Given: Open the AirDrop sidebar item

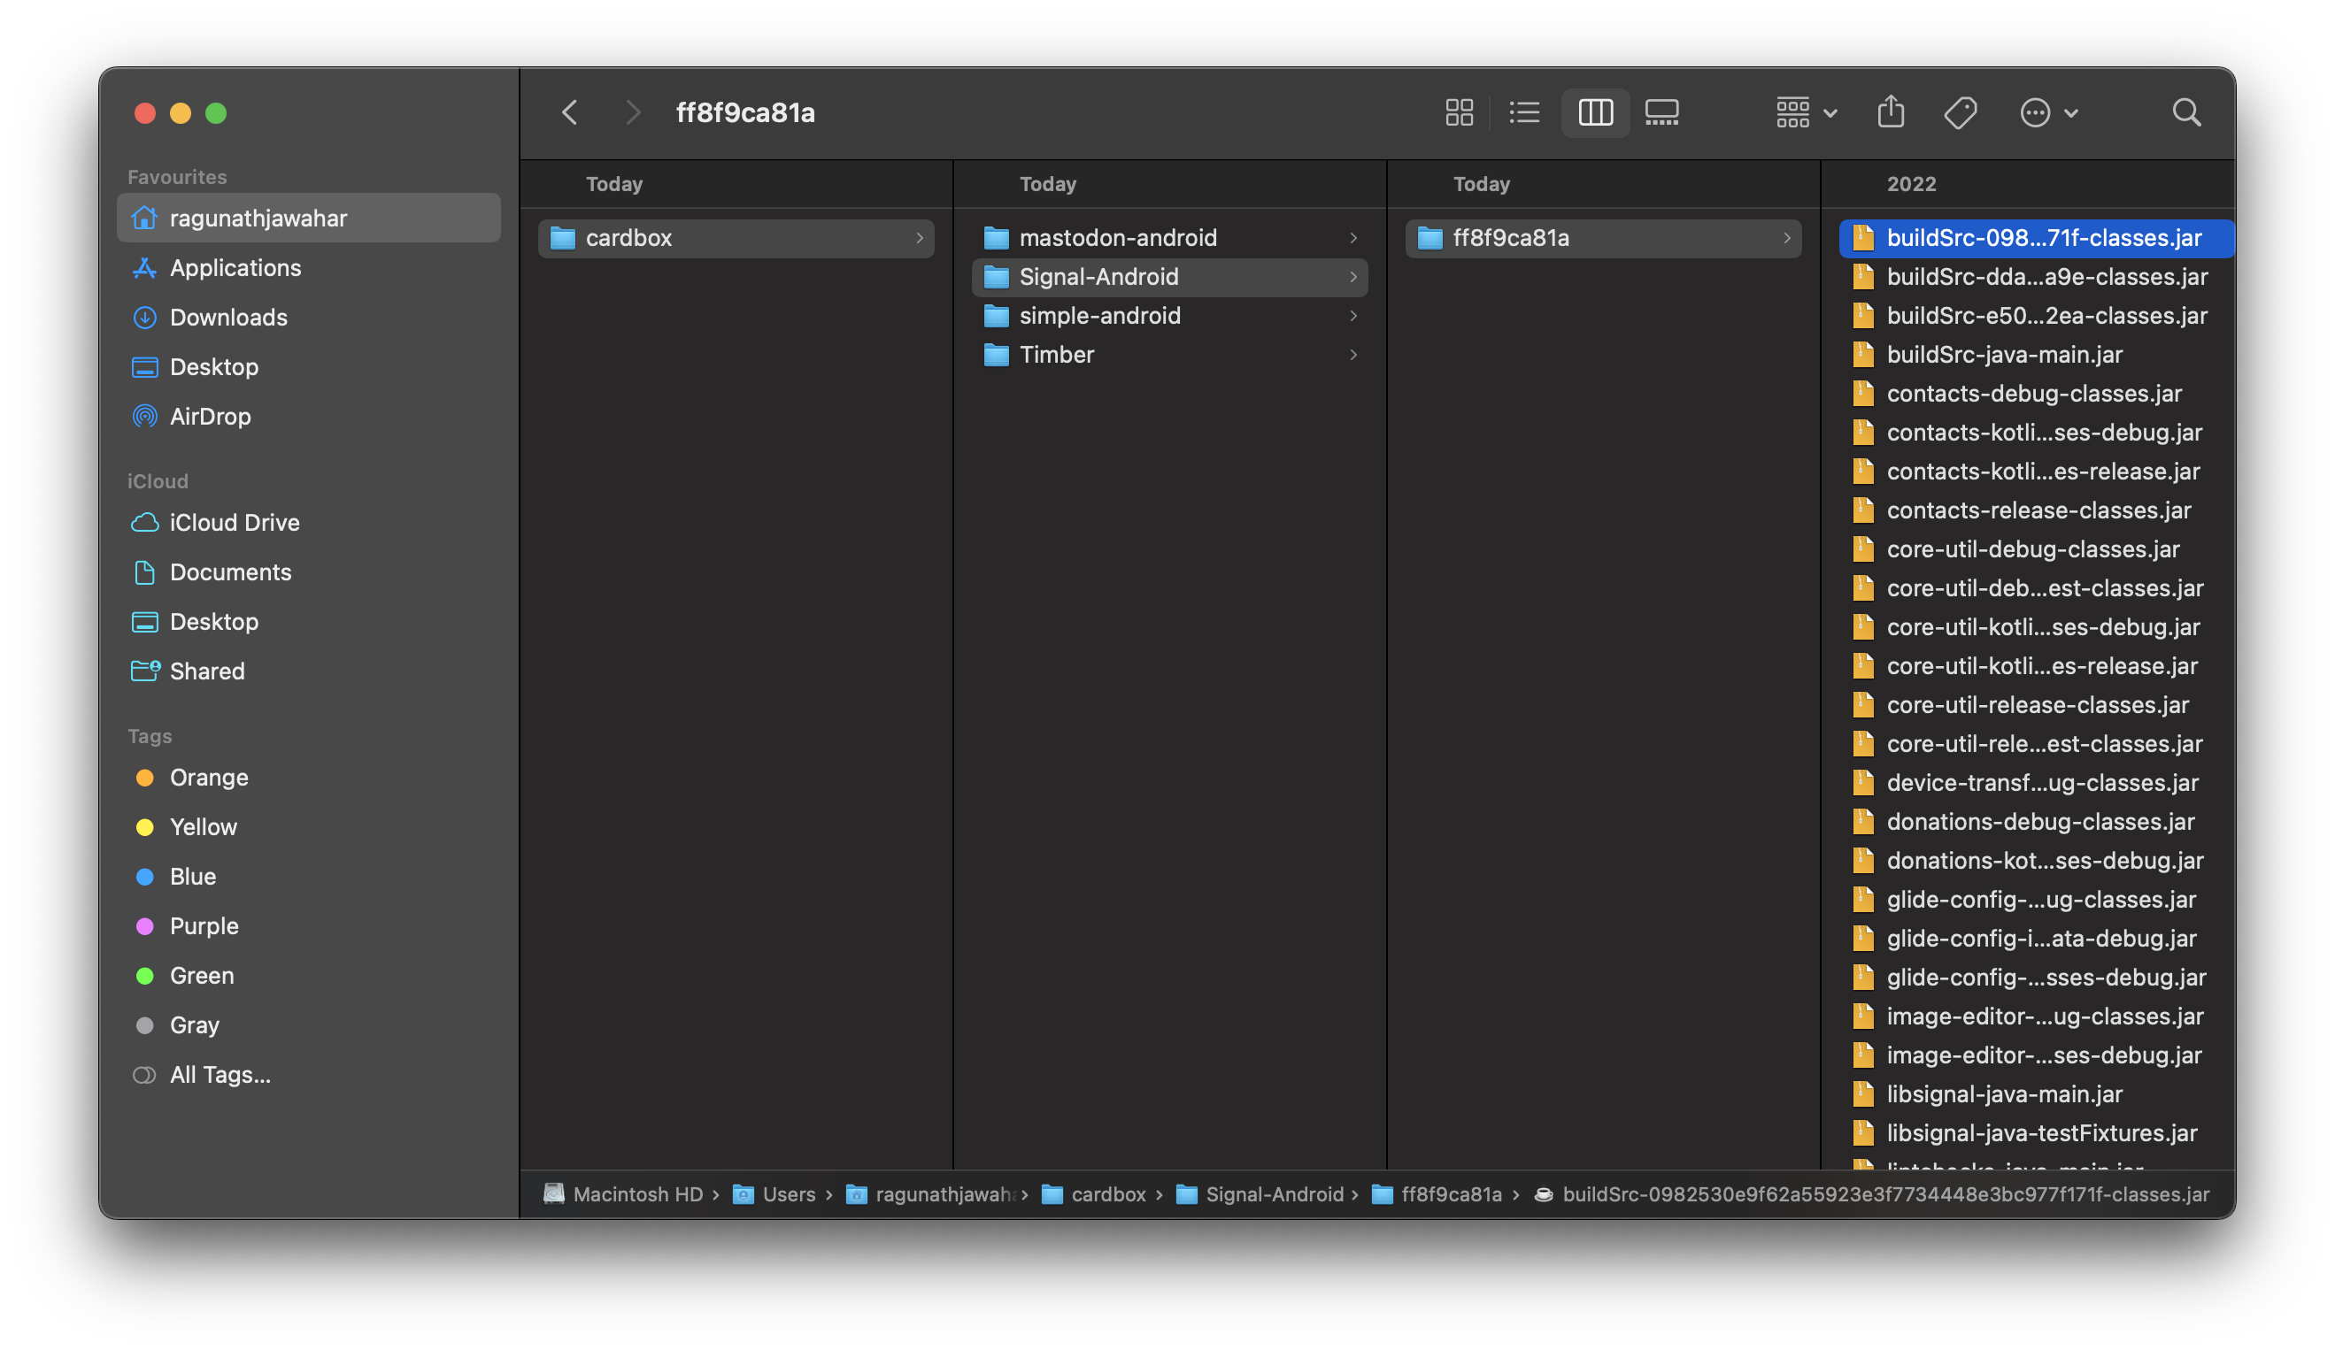Looking at the screenshot, I should click(211, 417).
